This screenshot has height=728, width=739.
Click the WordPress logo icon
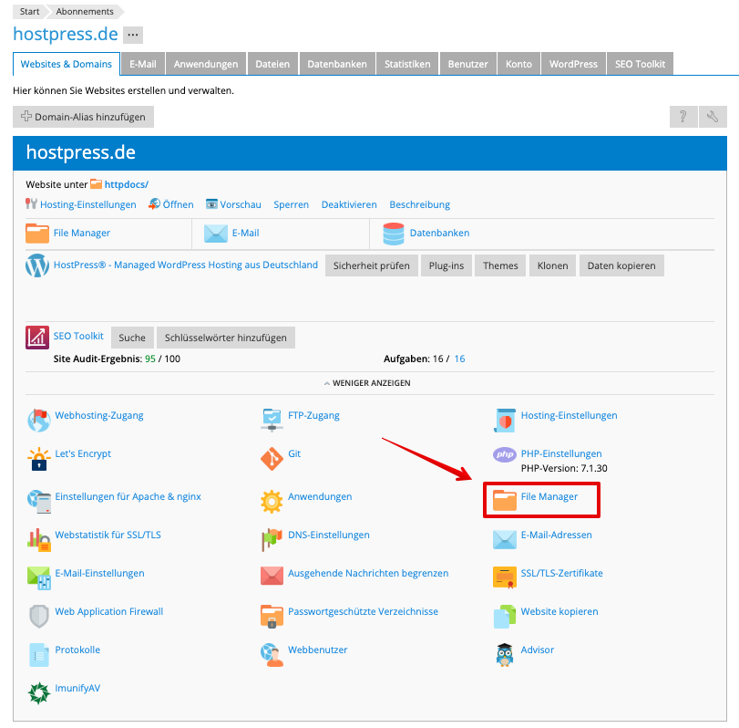pos(37,265)
